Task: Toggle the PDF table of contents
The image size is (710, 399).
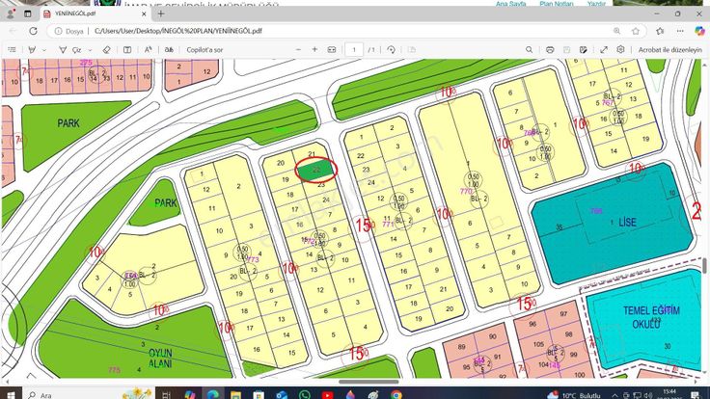Action: pyautogui.click(x=13, y=50)
